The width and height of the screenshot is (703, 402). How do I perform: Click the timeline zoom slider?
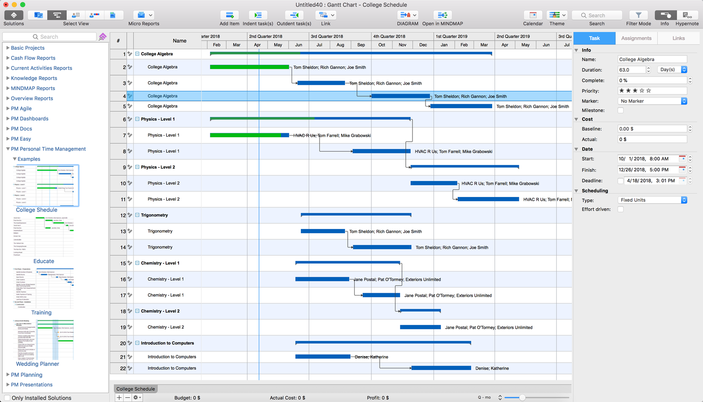522,398
